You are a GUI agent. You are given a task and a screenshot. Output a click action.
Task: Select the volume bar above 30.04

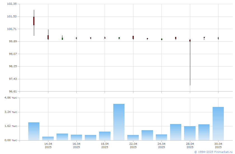tap(218, 124)
